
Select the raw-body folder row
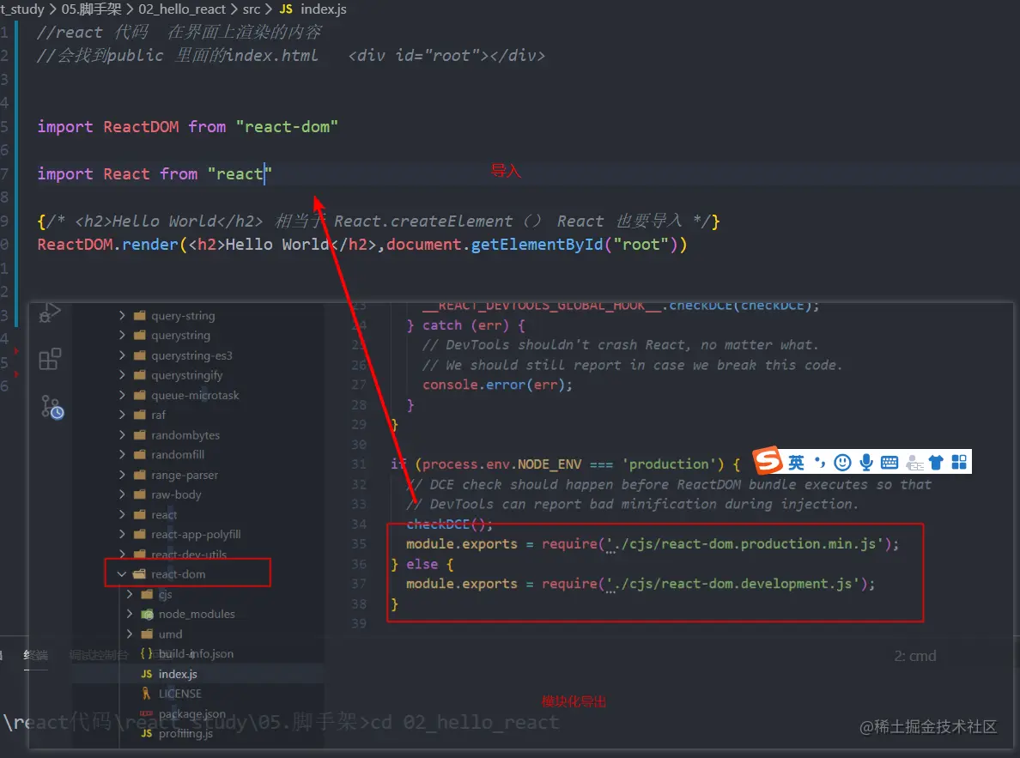197,494
